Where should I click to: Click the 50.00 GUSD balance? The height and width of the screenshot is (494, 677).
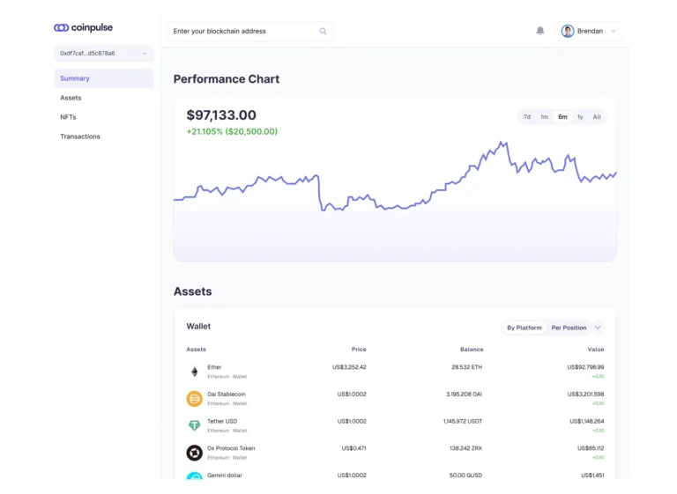pyautogui.click(x=465, y=476)
